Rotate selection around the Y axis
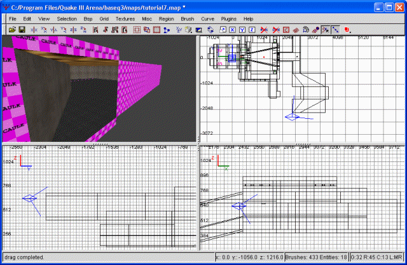 (64, 30)
